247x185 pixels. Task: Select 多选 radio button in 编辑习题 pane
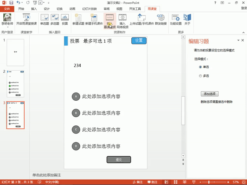click(200, 76)
